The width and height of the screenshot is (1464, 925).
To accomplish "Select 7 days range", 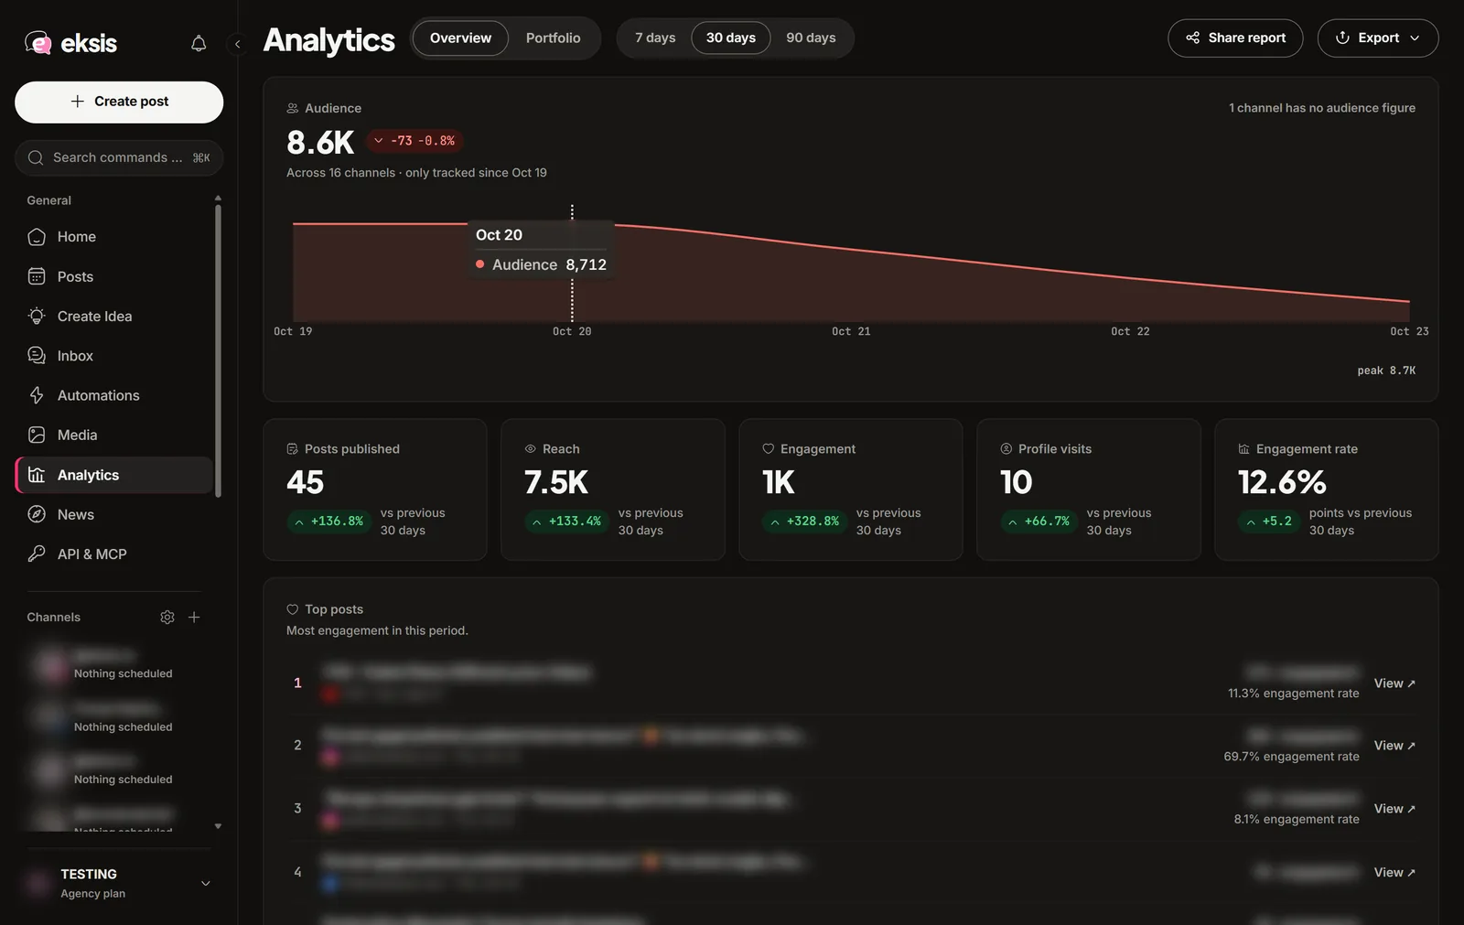I will click(655, 38).
